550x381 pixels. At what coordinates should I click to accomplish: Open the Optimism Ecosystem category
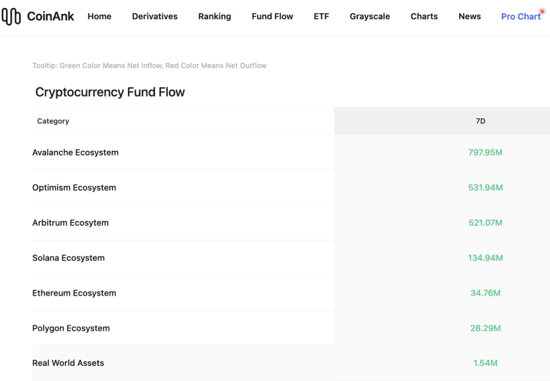(74, 187)
